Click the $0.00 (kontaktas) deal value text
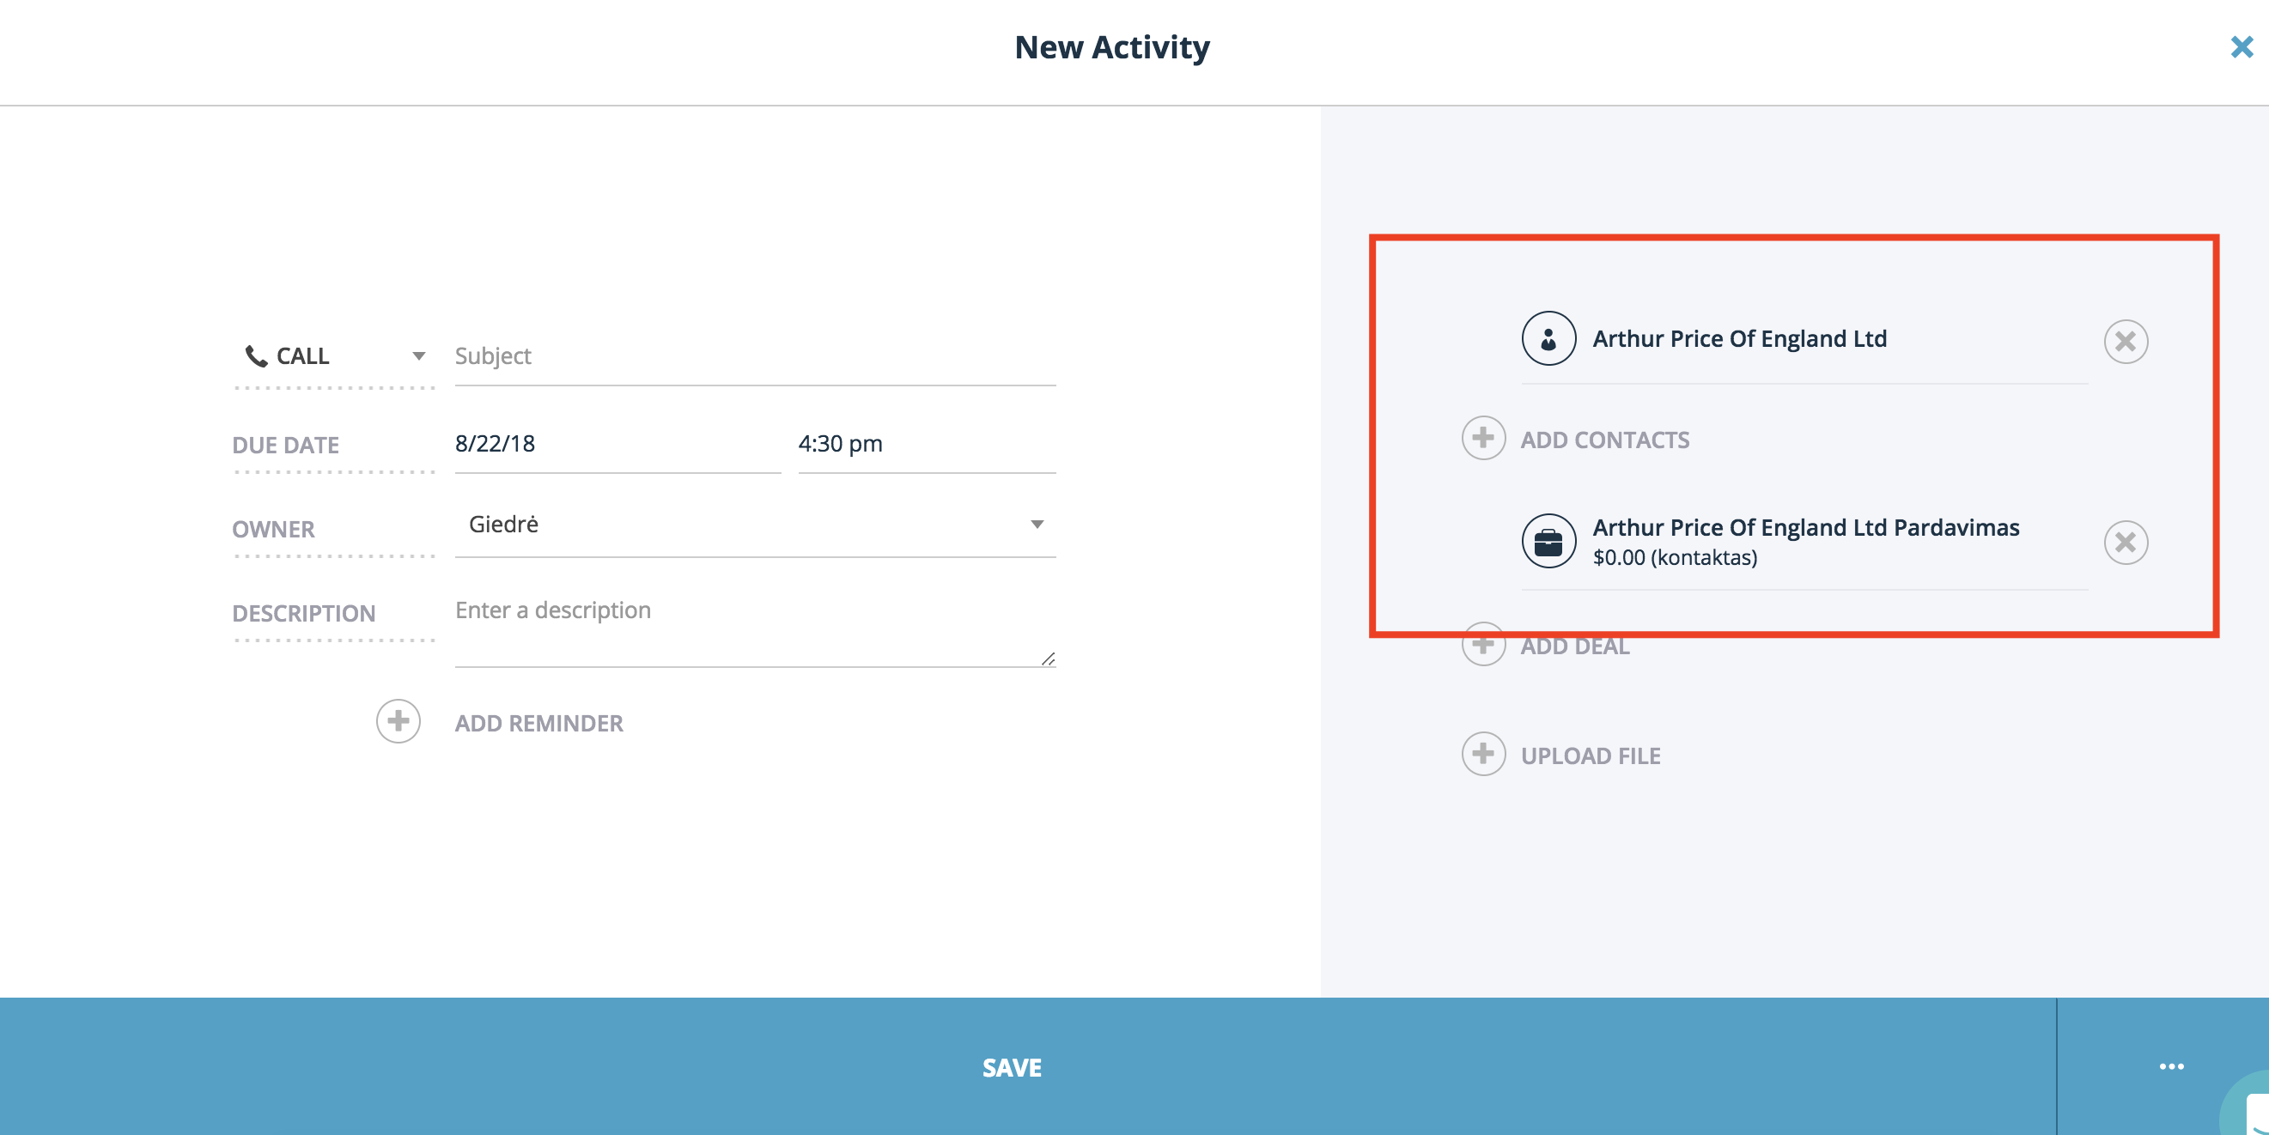Image resolution: width=2269 pixels, height=1135 pixels. point(1675,557)
